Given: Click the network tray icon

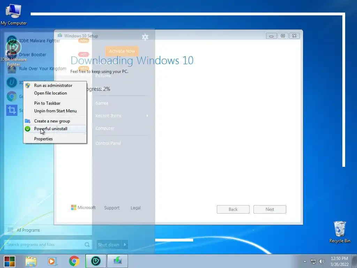Looking at the screenshot, I should [x=313, y=261].
